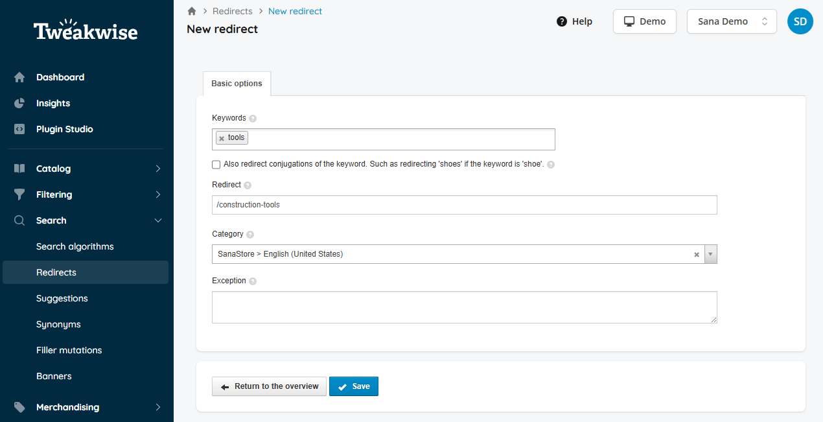823x422 pixels.
Task: Clear the selected Category value
Action: click(697, 255)
